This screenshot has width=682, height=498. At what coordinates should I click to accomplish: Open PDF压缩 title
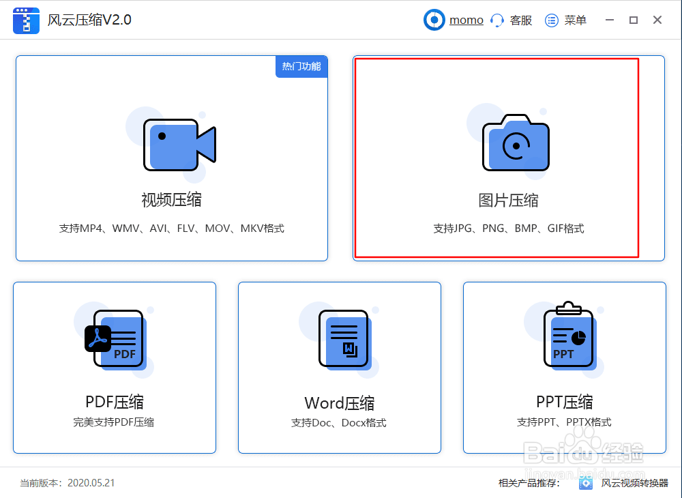(115, 402)
